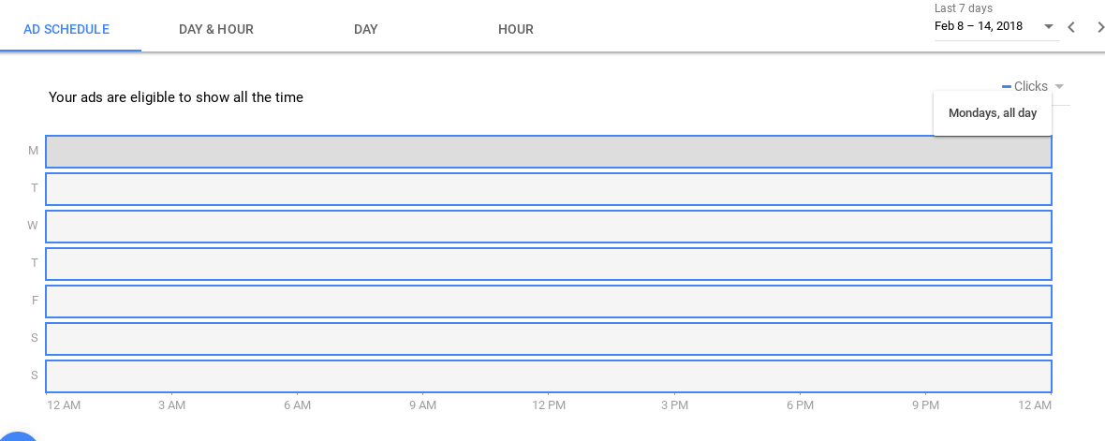Select the Day tab

366,29
